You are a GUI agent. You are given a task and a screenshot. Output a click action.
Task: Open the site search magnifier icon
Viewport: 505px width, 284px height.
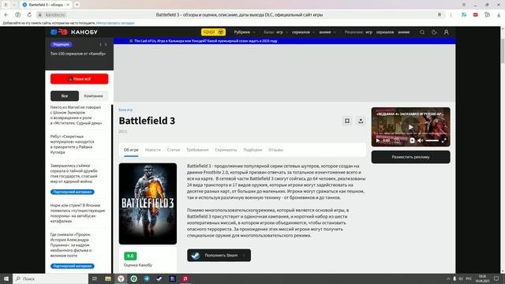click(422, 32)
